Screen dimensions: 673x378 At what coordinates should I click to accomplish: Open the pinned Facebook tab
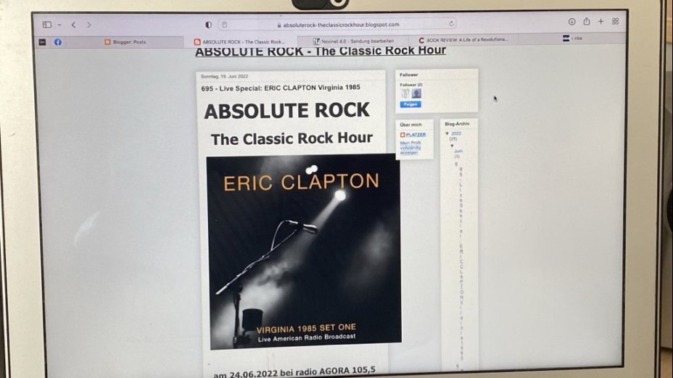58,42
